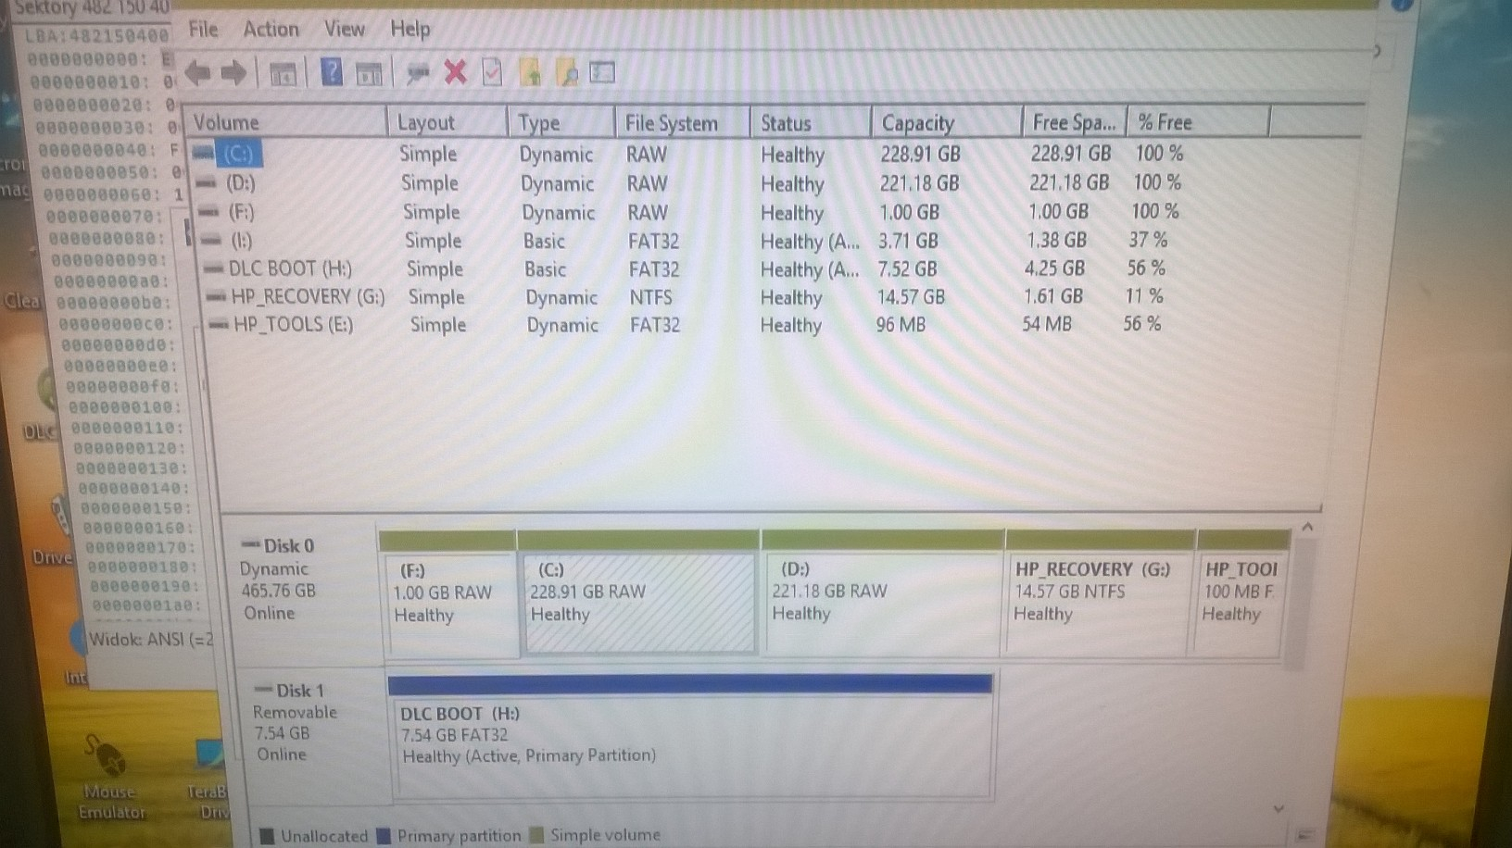Sort by the Status column header

click(x=811, y=122)
